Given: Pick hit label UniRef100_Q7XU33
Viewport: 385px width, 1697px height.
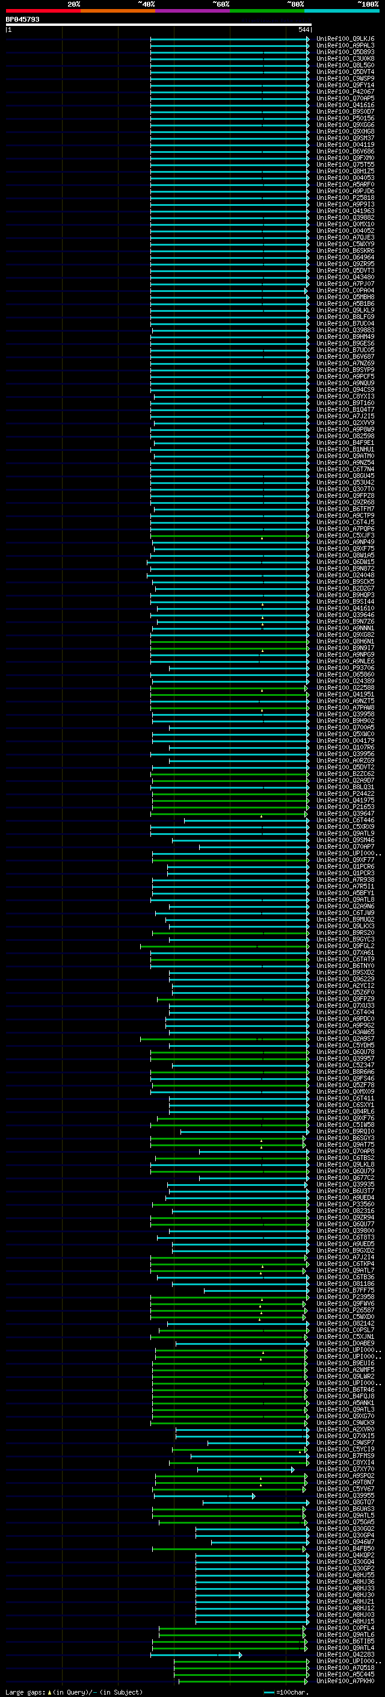Looking at the screenshot, I should [x=345, y=1005].
